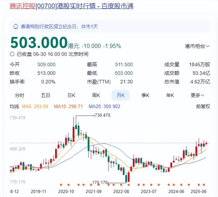Click the refresh circle icon beside 已收盘
This screenshot has width=218, height=197.
coord(12,54)
